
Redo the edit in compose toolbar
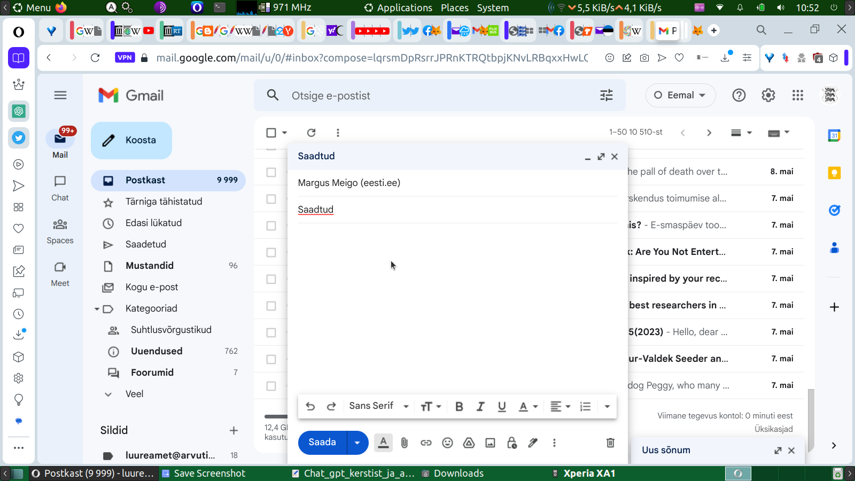coord(331,406)
